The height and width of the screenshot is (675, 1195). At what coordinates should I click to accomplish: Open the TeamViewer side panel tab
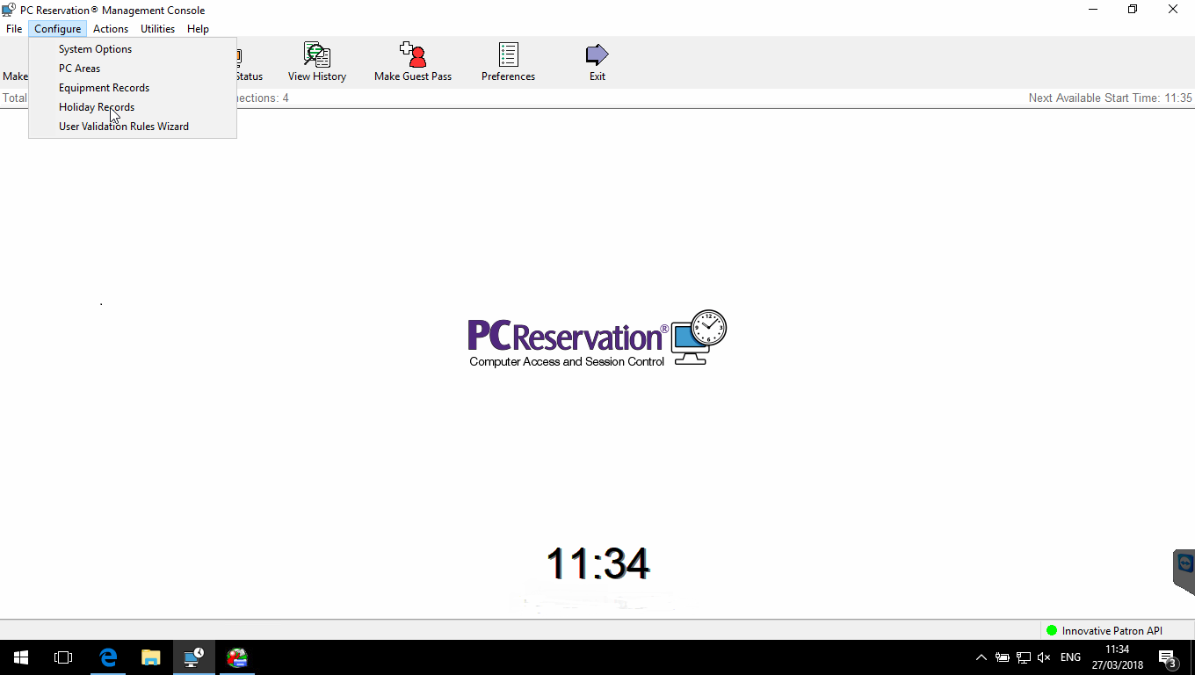(1184, 571)
